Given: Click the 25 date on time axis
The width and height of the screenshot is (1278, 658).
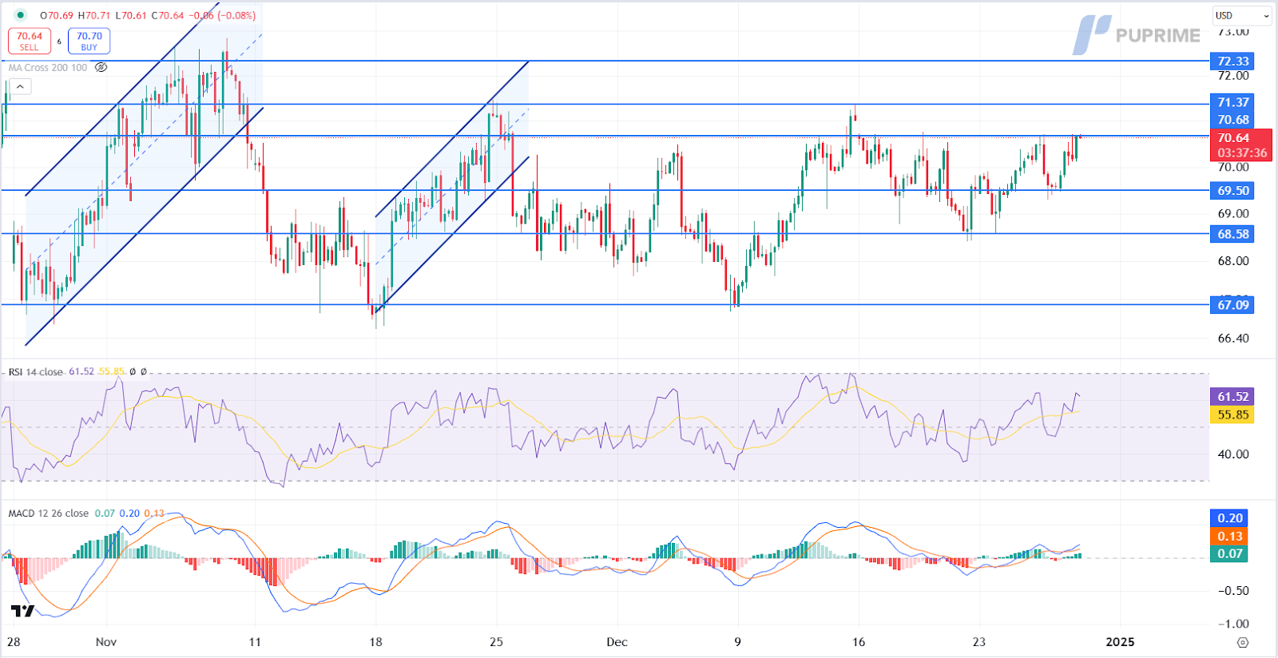Looking at the screenshot, I should coord(496,642).
